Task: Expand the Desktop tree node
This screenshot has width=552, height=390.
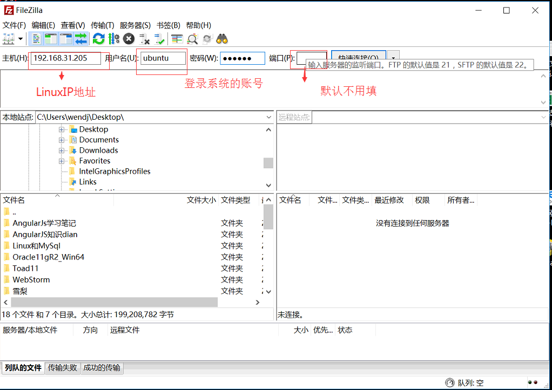Action: click(61, 129)
